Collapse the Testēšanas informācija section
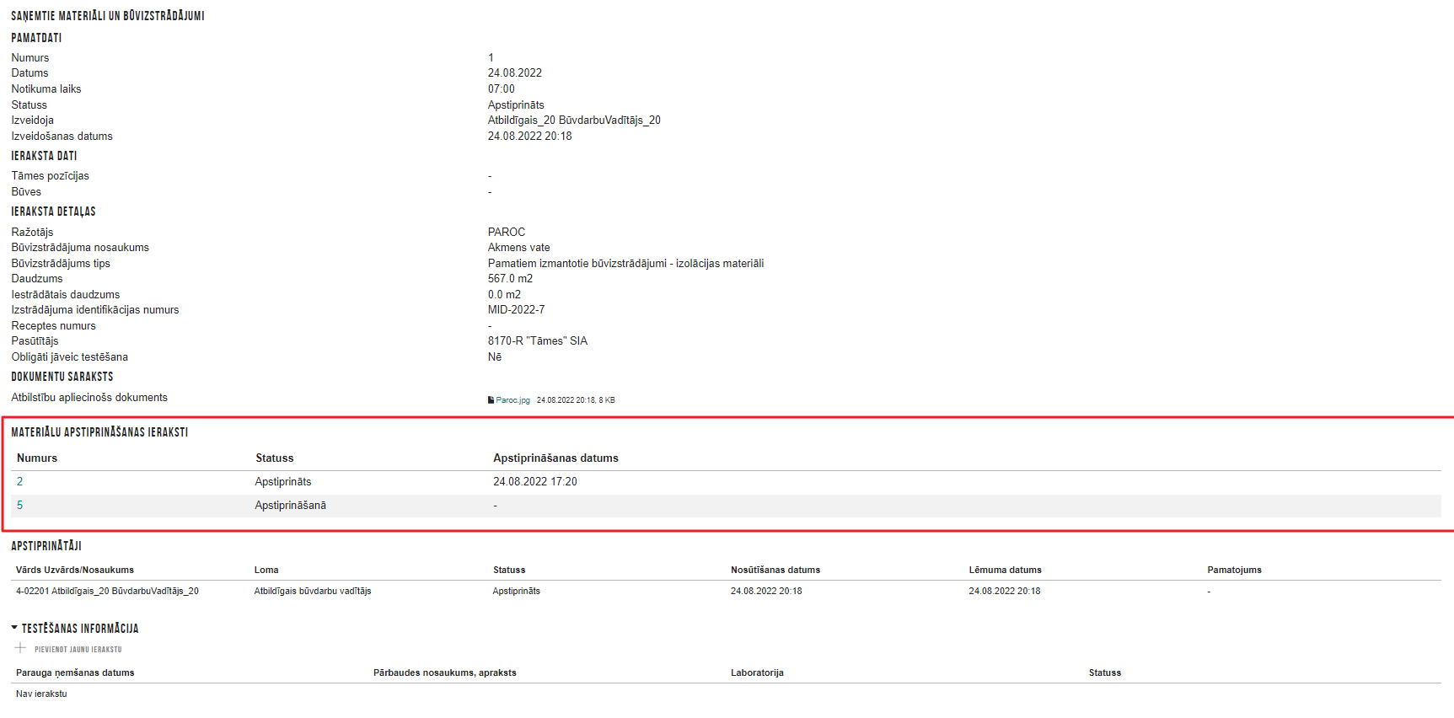Screen dimensions: 1454x718 (x=14, y=628)
